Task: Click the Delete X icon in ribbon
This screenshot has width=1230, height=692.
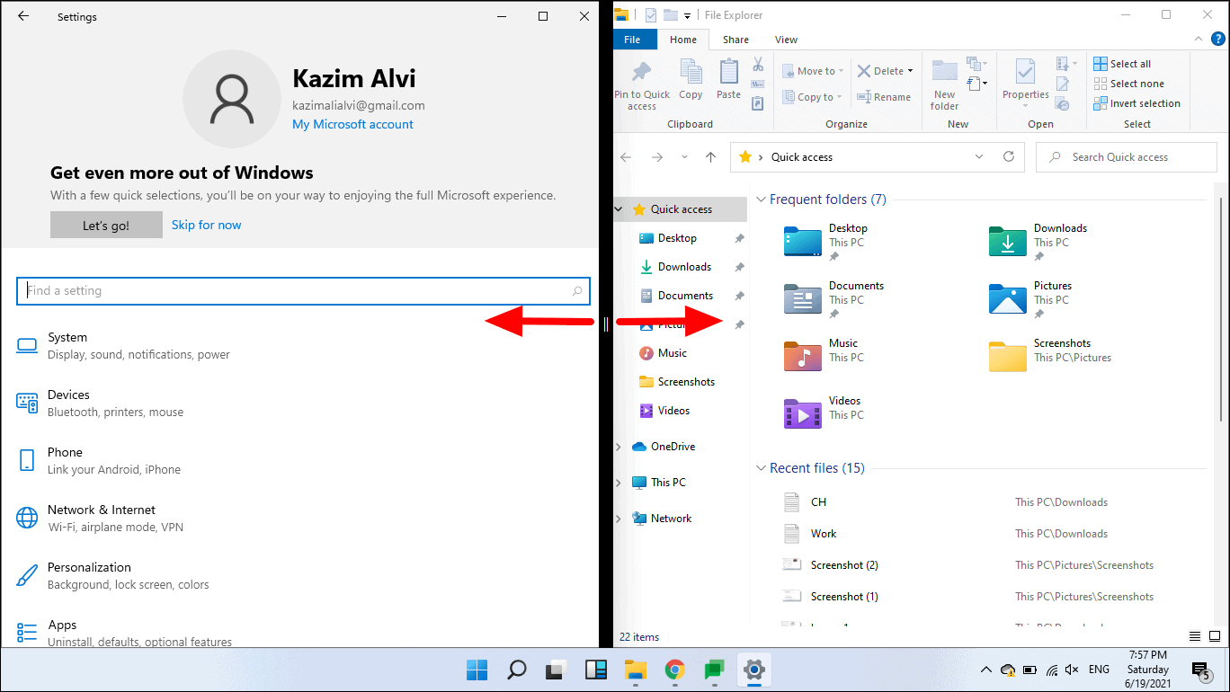Action: pyautogui.click(x=864, y=71)
